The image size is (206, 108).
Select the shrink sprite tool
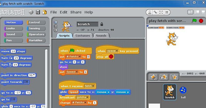click(x=167, y=12)
